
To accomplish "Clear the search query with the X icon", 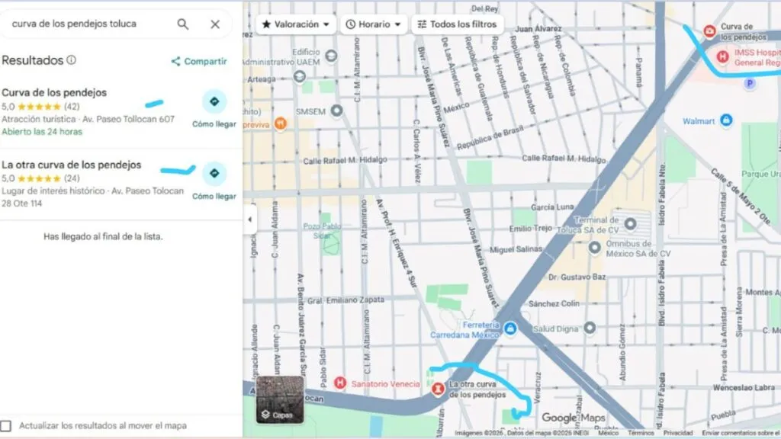I will [x=214, y=24].
